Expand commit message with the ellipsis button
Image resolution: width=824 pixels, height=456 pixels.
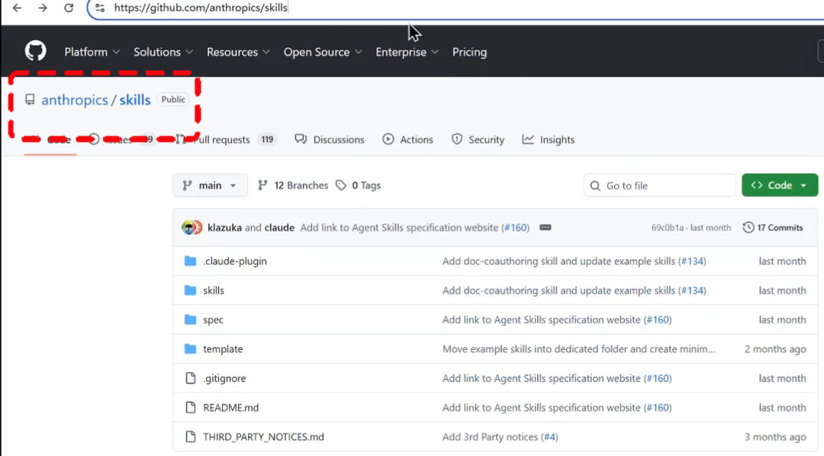click(545, 227)
